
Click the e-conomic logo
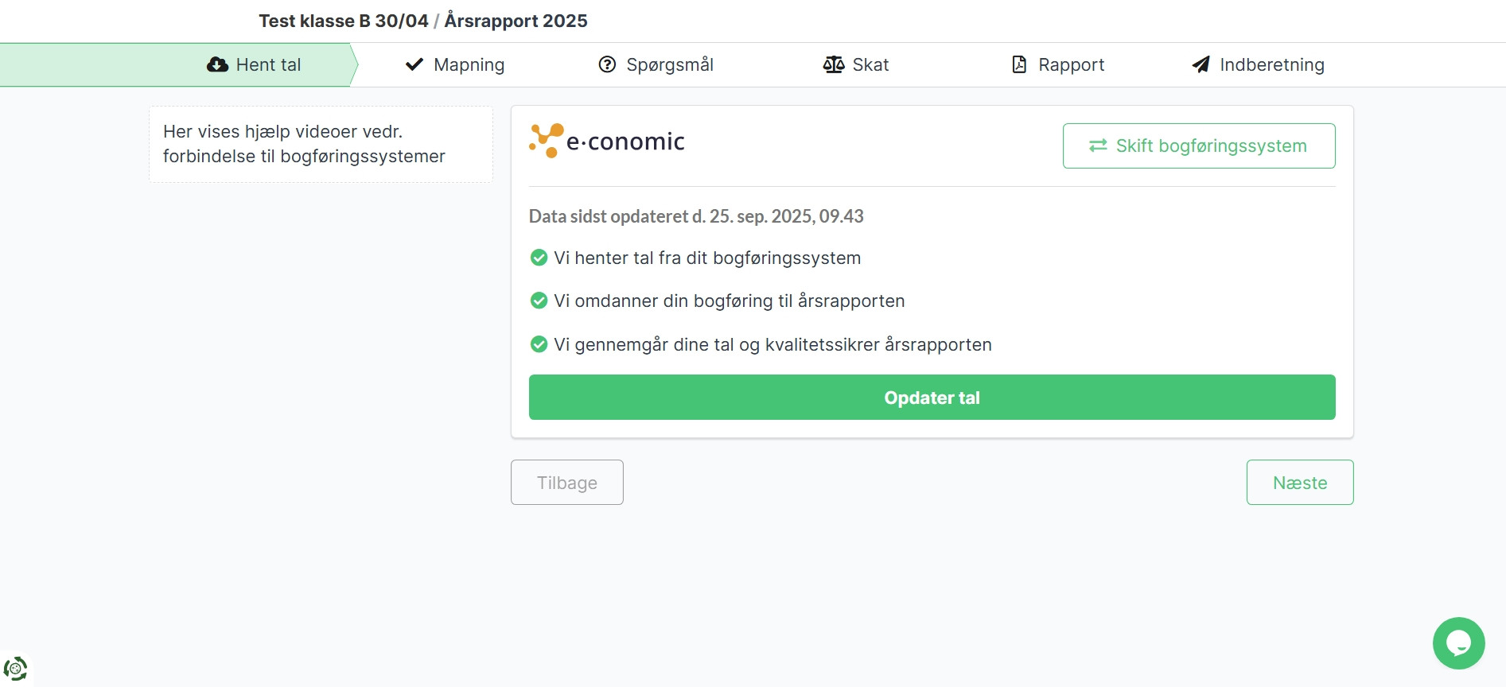(607, 141)
